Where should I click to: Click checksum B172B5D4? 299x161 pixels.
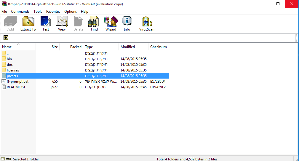(x=158, y=82)
